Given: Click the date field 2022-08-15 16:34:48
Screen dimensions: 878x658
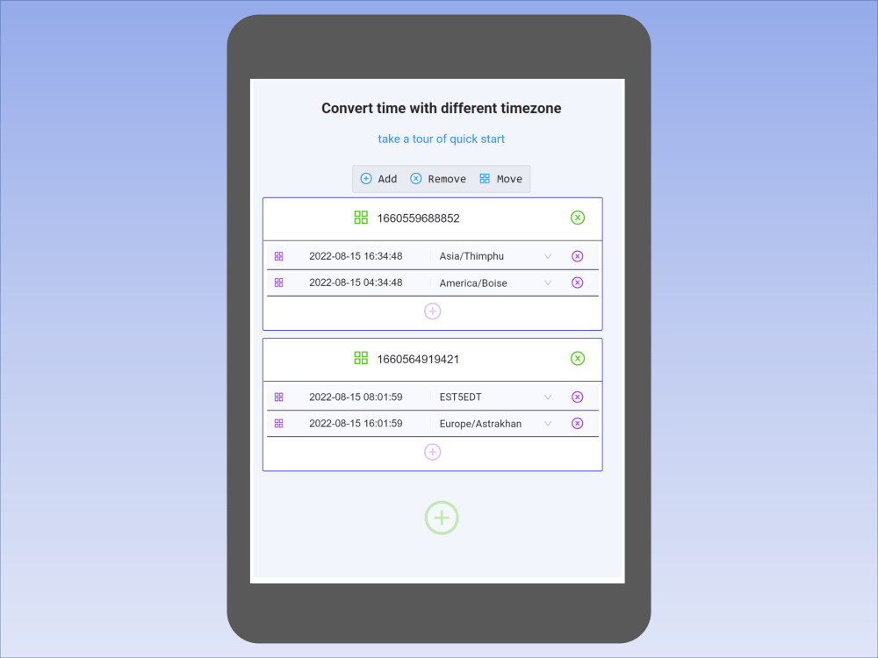Looking at the screenshot, I should point(356,256).
